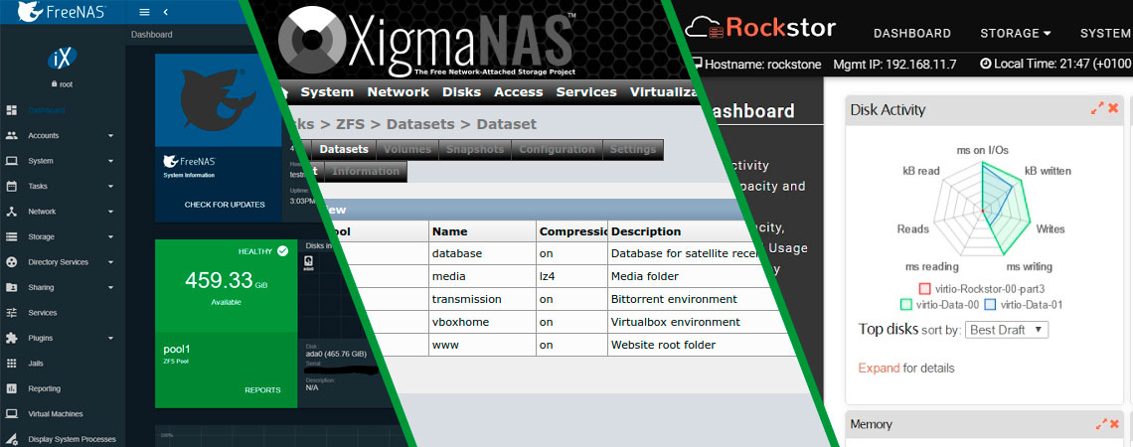
Task: Expand the Accounts menu in FreeNAS
Action: (110, 136)
